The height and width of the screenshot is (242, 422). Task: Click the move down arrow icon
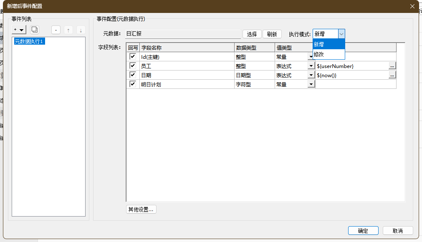[x=81, y=30]
